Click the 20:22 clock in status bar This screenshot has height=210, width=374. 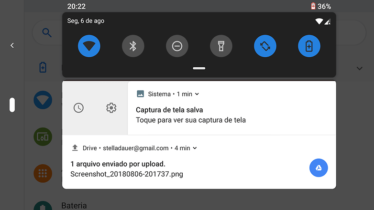77,6
